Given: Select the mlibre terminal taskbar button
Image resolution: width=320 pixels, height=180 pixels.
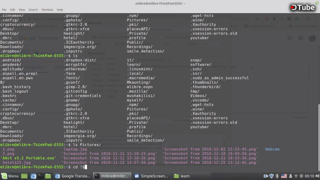Looking at the screenshot, I should (x=111, y=176).
